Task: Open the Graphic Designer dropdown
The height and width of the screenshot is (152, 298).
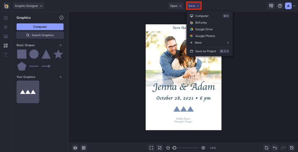Action: coord(28,6)
